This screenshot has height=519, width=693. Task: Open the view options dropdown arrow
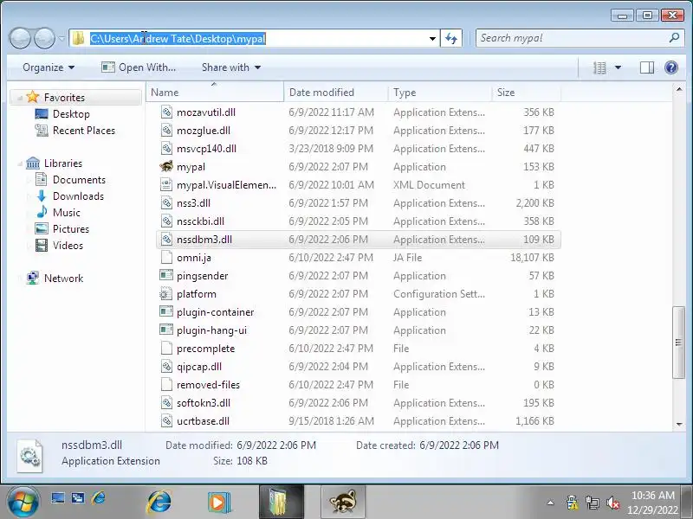(618, 67)
